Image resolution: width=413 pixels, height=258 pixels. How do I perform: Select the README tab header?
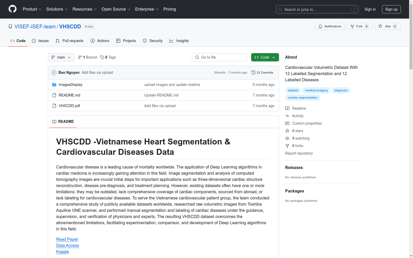(x=63, y=122)
